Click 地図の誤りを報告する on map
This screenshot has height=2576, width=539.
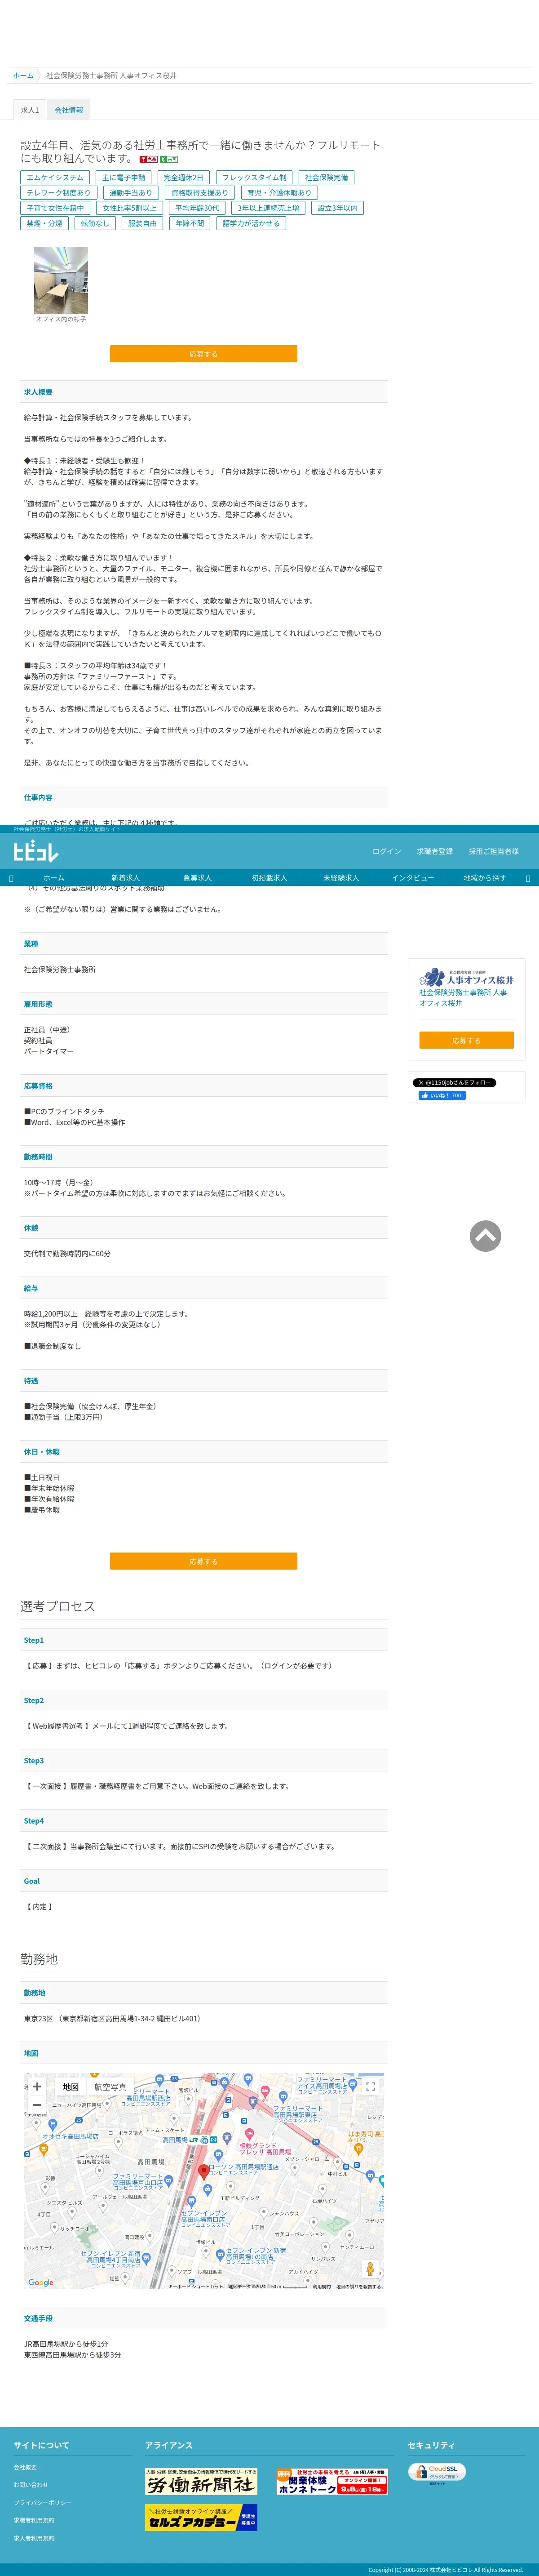point(358,2286)
